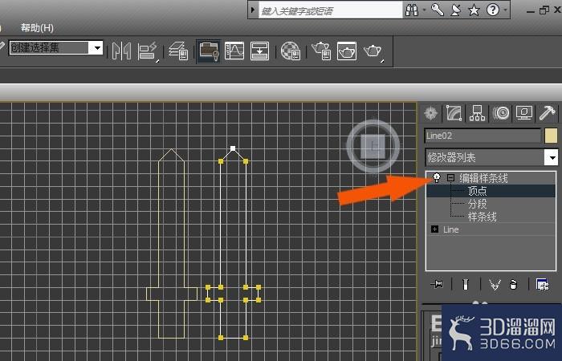
Task: Click the Help question mark icon
Action: 493,10
